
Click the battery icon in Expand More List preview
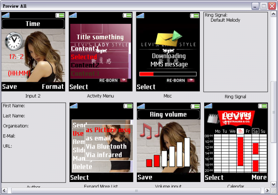tap(128, 106)
